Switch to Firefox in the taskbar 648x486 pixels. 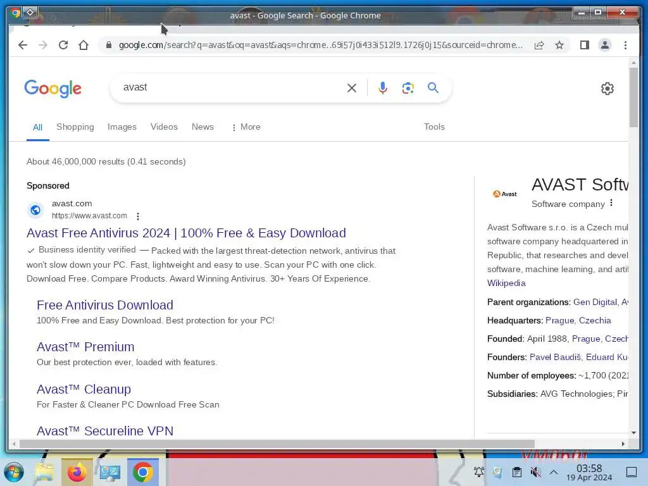click(x=77, y=472)
